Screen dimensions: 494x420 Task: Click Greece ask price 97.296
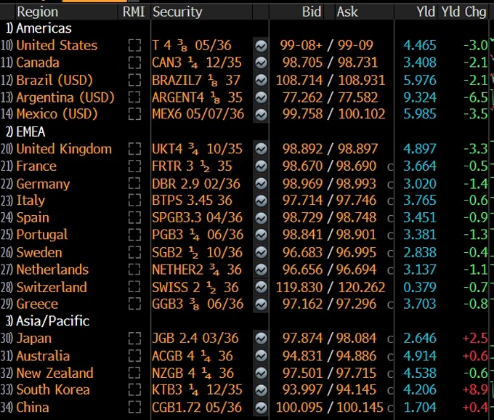(x=356, y=304)
